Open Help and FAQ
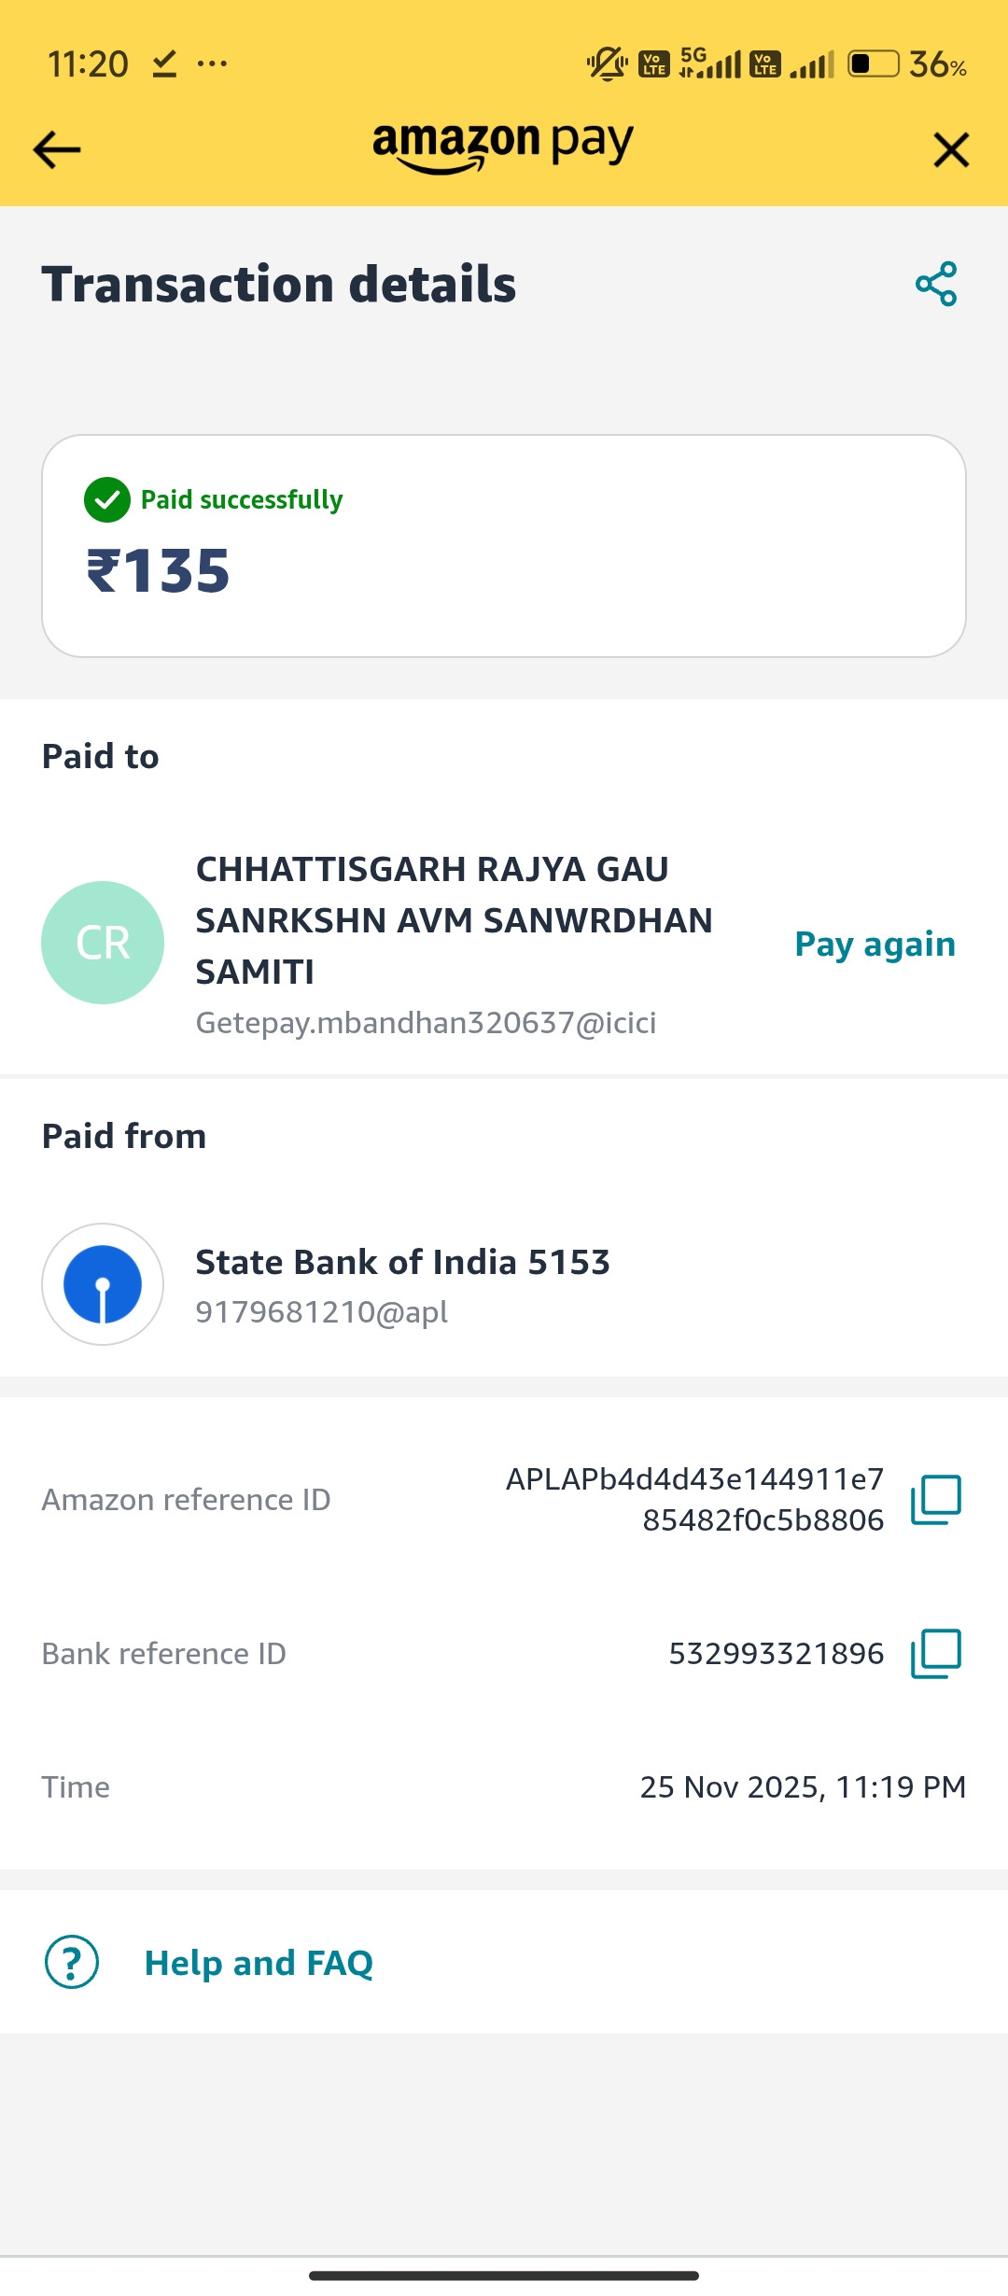1008x2296 pixels. click(x=259, y=1963)
